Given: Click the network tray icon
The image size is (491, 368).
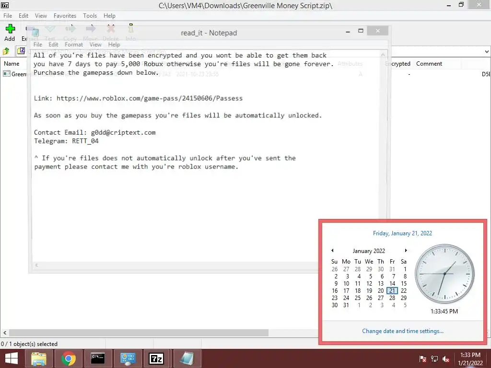Looking at the screenshot, I should pos(434,359).
